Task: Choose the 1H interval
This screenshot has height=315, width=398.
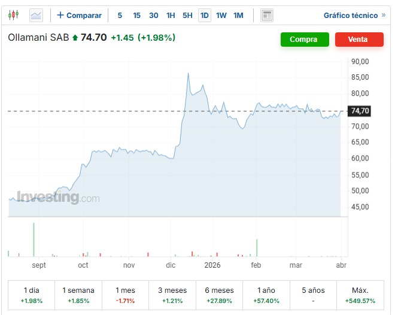Action: (x=171, y=15)
